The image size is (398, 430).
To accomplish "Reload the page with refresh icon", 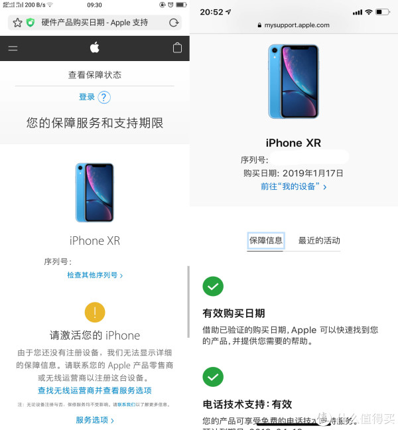I will point(174,23).
